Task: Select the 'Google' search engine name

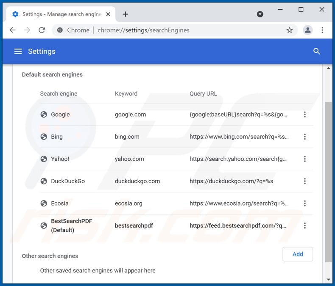Action: tap(60, 115)
